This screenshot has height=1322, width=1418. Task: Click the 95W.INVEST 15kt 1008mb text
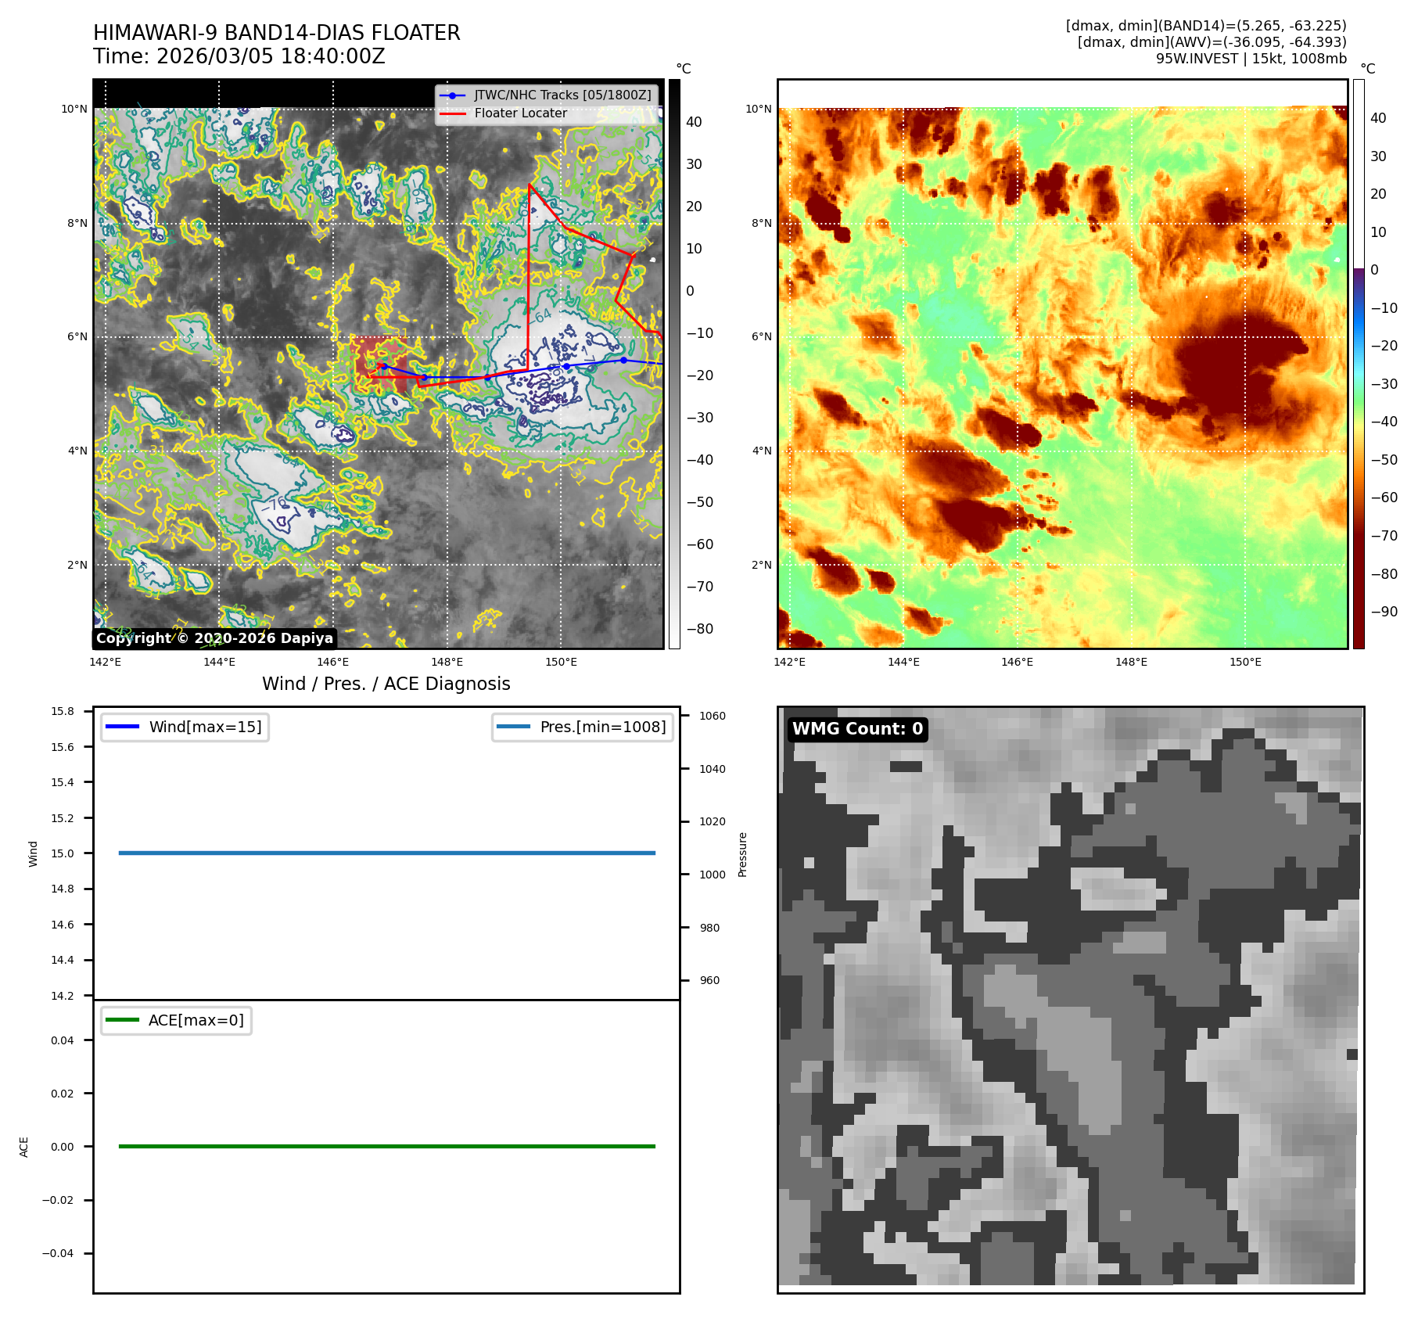1251,59
